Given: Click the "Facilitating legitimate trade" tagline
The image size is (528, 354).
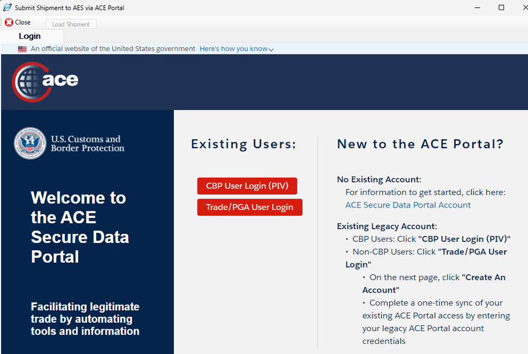Looking at the screenshot, I should point(85,319).
